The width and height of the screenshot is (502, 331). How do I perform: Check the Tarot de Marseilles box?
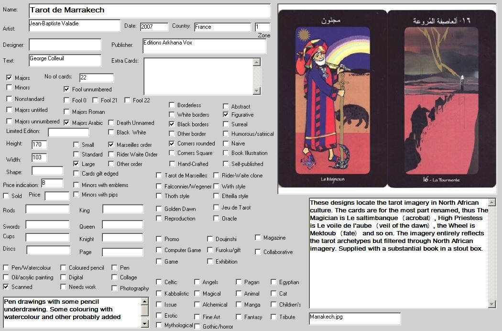click(x=159, y=176)
